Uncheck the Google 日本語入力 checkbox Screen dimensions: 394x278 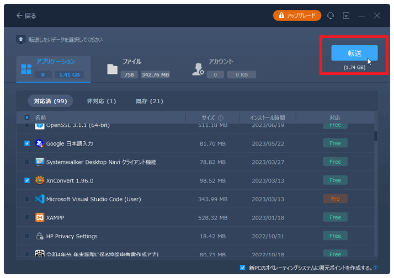27,143
